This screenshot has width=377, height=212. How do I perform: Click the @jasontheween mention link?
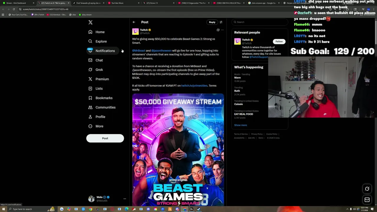coord(161,51)
